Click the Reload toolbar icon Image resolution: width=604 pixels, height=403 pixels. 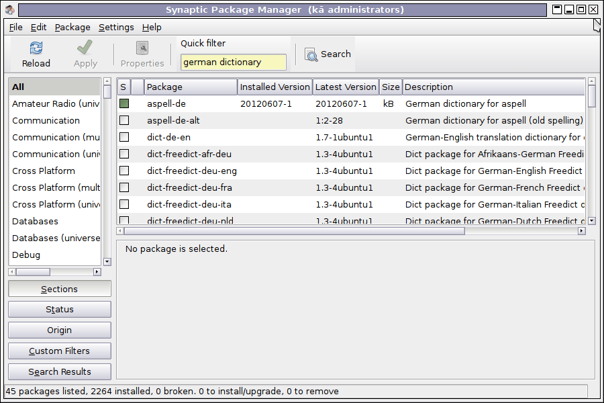[36, 48]
